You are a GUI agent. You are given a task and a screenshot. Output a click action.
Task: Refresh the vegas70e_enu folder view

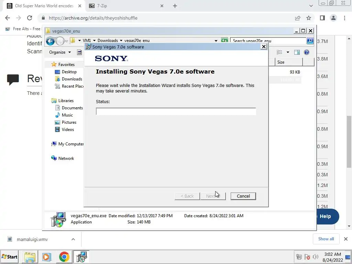pos(224,41)
